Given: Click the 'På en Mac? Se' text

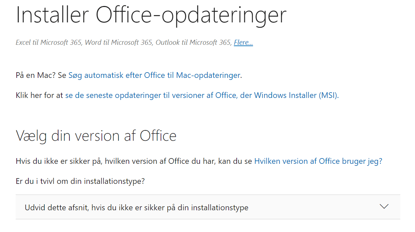Looking at the screenshot, I should click(41, 75).
